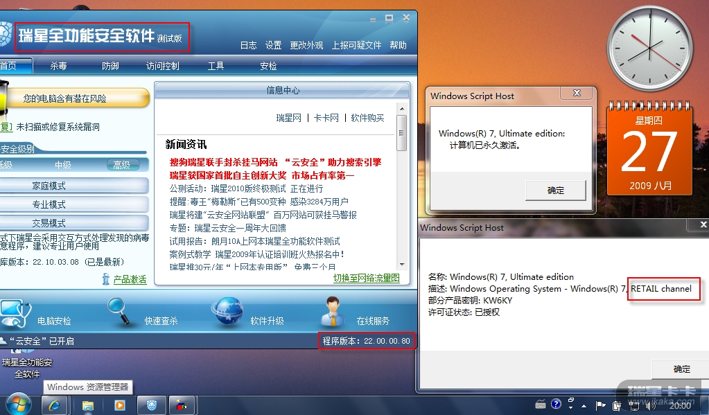Open 在线服务 online service with the person icon

click(x=333, y=311)
